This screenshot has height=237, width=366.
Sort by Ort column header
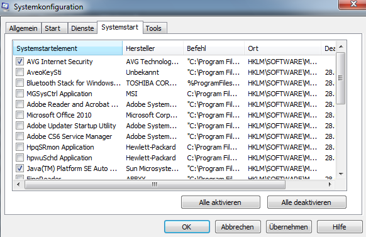tap(282, 48)
